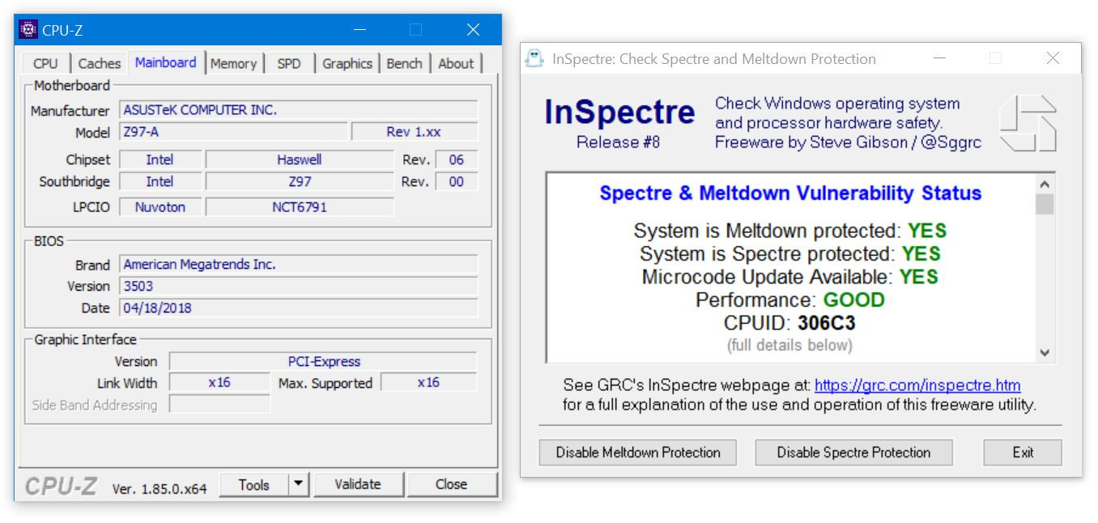Select the Mainboard tab
Image resolution: width=1098 pixels, height=523 pixels.
[x=166, y=62]
